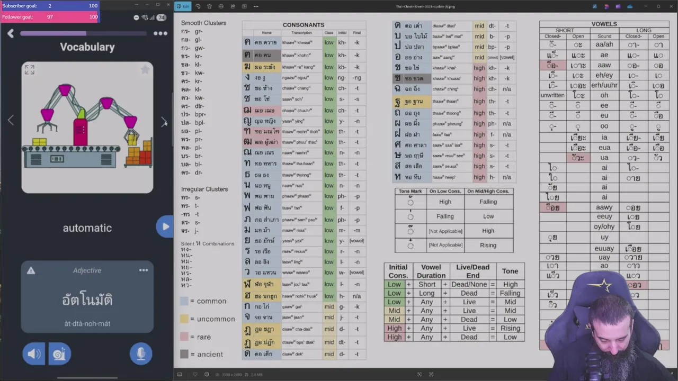
Task: Click the Smooth Clusters heading
Action: tap(203, 23)
